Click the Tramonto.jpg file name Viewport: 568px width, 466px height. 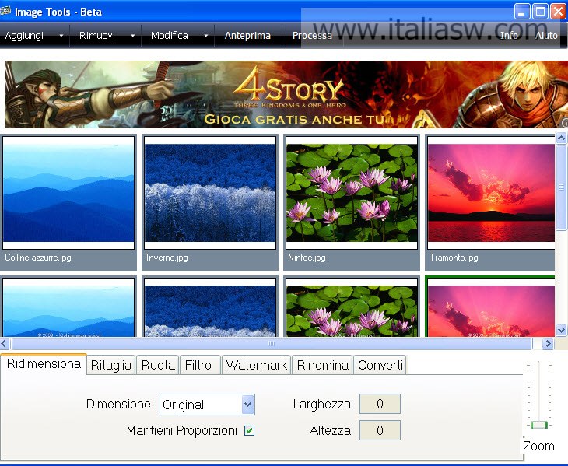point(454,258)
